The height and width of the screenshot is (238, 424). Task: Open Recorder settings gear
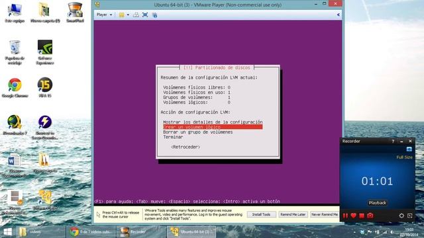tap(401, 216)
